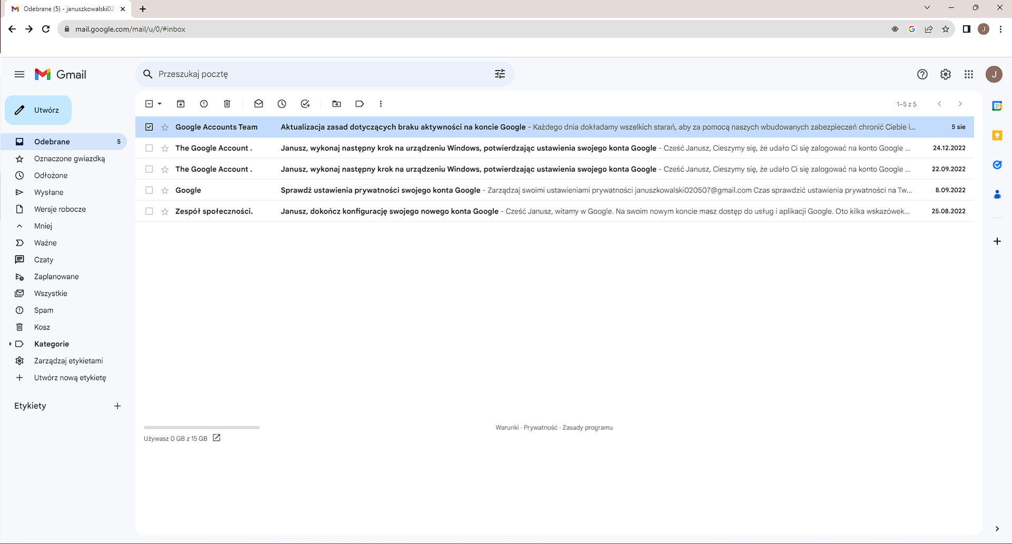This screenshot has width=1012, height=544.
Task: Bookmark this page star icon in address bar
Action: [x=946, y=29]
